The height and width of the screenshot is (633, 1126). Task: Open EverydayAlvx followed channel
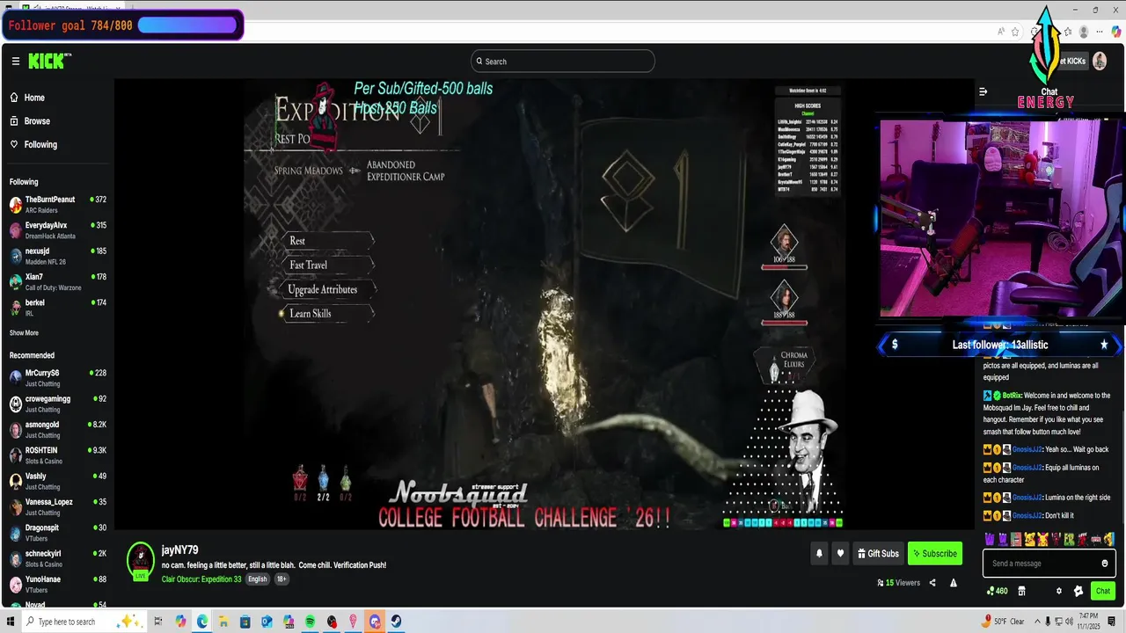pos(58,230)
